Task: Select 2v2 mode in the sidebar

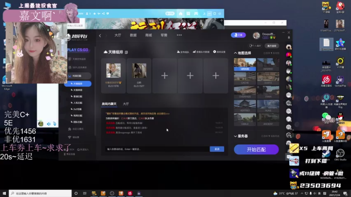Action: pyautogui.click(x=76, y=109)
